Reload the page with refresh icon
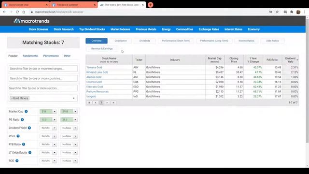 [17, 12]
